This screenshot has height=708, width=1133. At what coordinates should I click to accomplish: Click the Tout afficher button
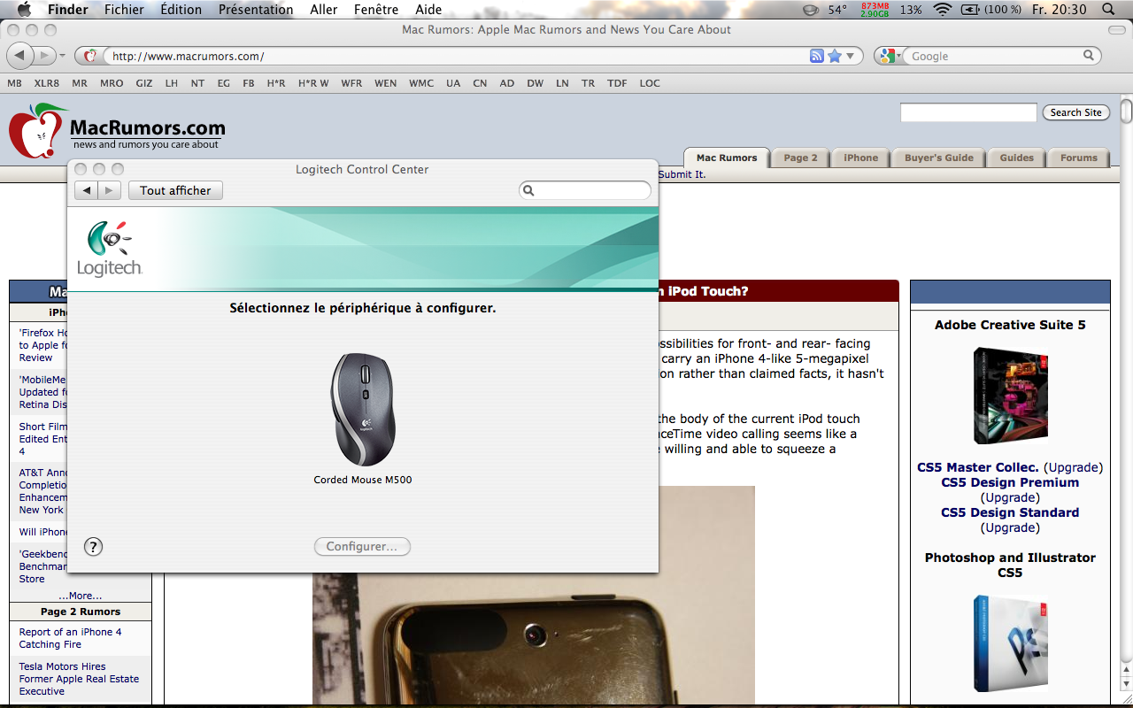click(x=175, y=190)
